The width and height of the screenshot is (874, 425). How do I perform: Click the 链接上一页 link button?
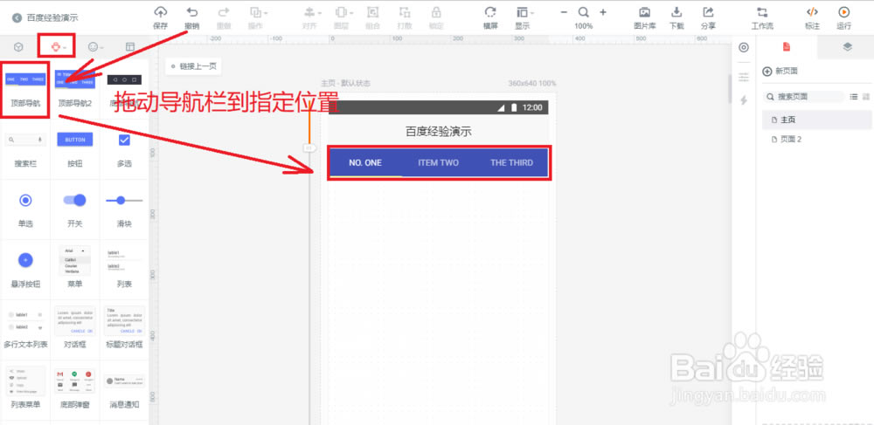coord(194,66)
